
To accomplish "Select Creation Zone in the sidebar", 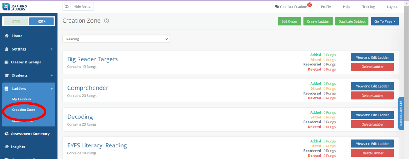I will (23, 110).
